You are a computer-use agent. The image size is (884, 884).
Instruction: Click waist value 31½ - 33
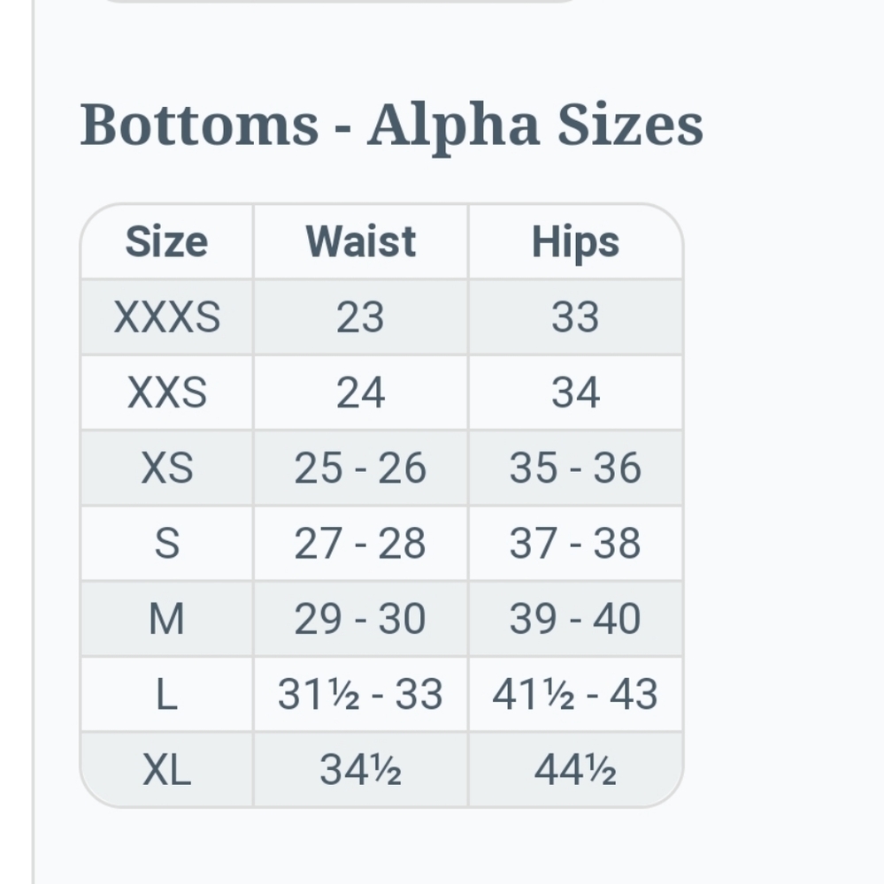(361, 694)
